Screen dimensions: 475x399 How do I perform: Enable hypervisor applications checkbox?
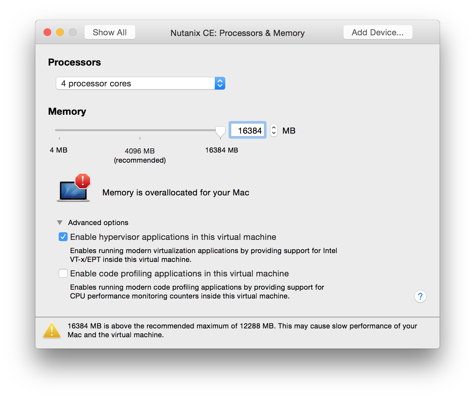coord(63,237)
